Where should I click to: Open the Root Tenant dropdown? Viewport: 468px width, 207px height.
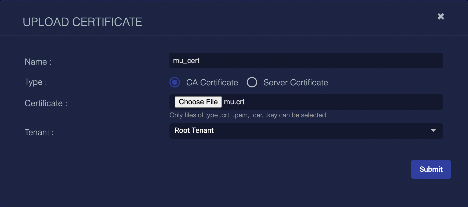click(306, 131)
